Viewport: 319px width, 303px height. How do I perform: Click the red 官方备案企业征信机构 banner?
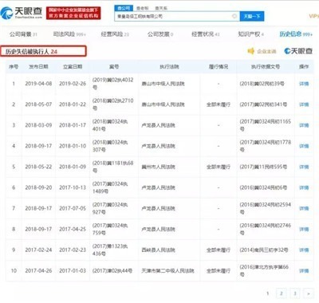[73, 13]
